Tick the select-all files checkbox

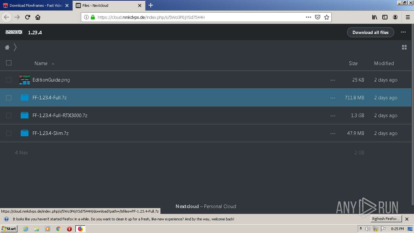9,63
